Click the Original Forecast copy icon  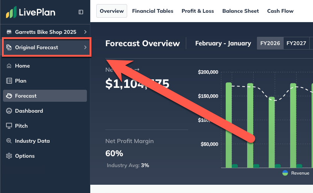pyautogui.click(x=9, y=48)
